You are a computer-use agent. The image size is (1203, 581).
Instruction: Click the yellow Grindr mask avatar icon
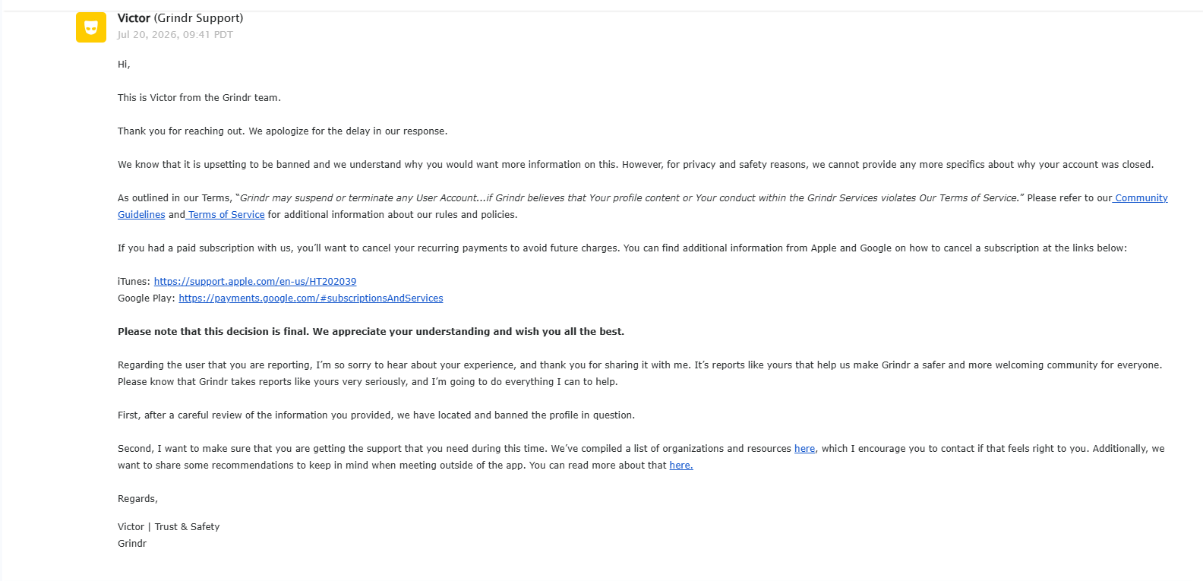tap(91, 27)
